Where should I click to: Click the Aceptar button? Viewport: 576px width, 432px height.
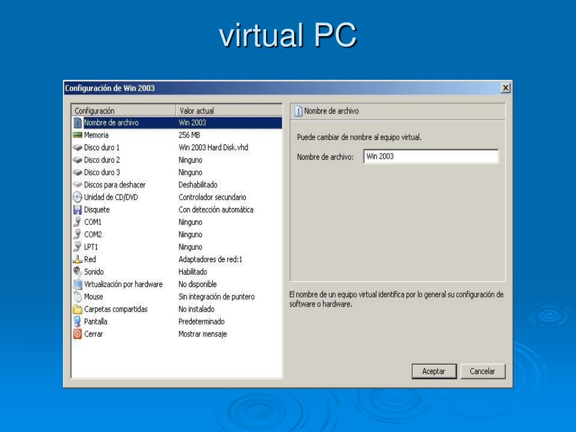434,371
